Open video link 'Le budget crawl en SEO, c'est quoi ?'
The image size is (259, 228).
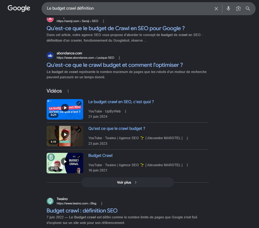pyautogui.click(x=121, y=102)
